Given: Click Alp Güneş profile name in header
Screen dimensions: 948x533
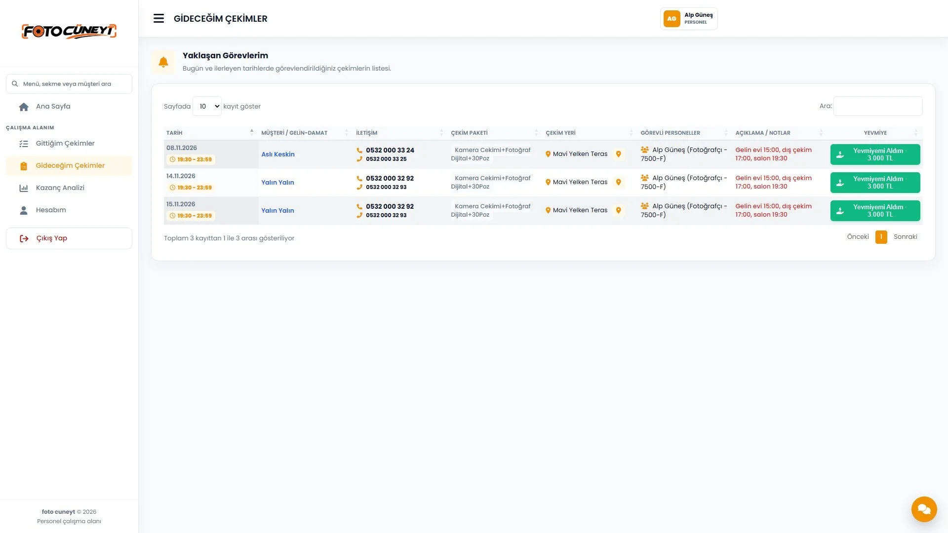Looking at the screenshot, I should (698, 15).
